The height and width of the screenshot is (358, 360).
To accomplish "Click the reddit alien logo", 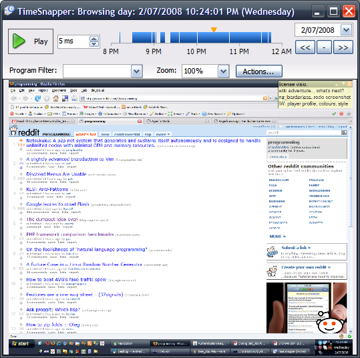I will [13, 130].
